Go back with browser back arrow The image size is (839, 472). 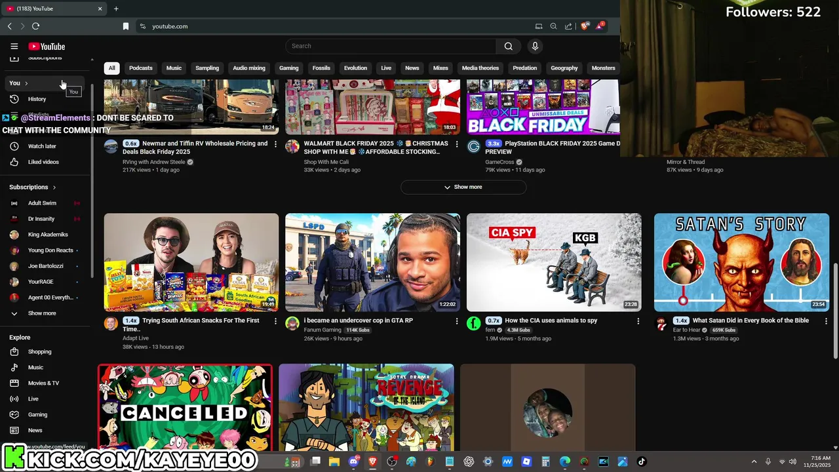coord(9,26)
